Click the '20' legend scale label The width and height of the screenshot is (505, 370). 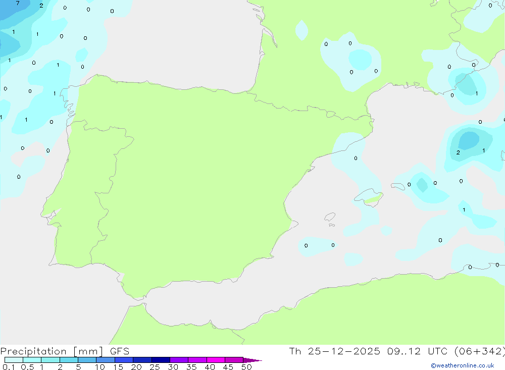point(136,367)
